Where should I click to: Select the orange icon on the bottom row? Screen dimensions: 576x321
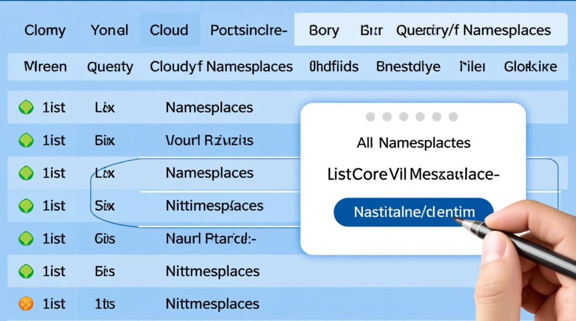26,303
